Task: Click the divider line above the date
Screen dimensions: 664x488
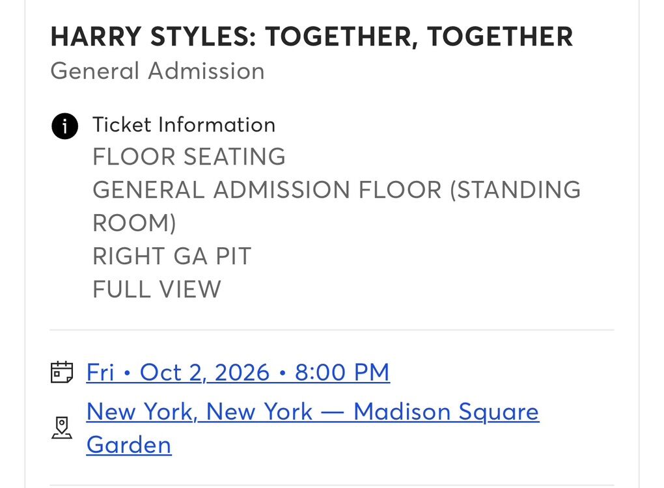Action: pyautogui.click(x=332, y=331)
